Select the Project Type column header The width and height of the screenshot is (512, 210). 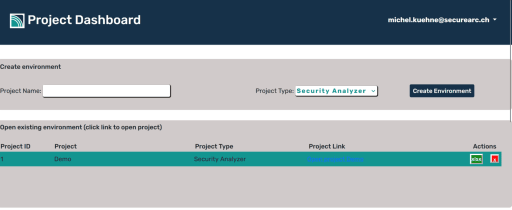pyautogui.click(x=214, y=146)
